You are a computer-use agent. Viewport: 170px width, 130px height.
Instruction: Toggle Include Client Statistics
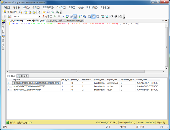tap(84, 16)
